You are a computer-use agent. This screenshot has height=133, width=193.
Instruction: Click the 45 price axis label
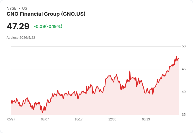pyautogui.click(x=184, y=69)
